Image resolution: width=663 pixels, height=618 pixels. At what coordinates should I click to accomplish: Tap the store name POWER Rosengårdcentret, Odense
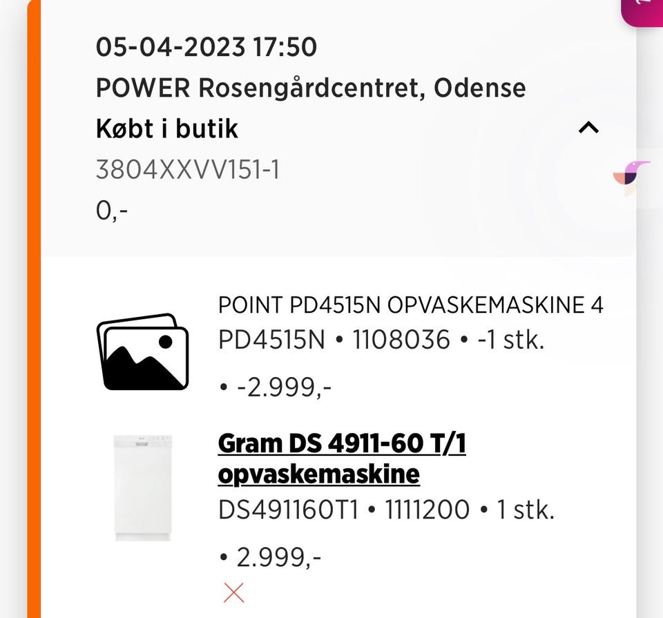pos(310,88)
